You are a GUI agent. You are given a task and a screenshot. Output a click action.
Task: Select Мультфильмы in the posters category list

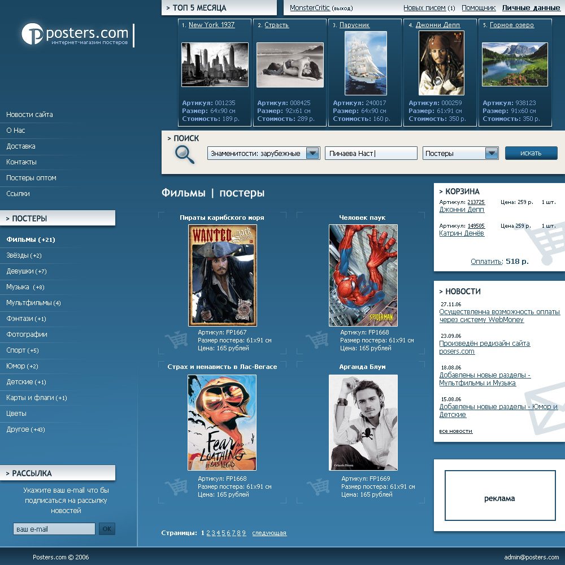33,303
